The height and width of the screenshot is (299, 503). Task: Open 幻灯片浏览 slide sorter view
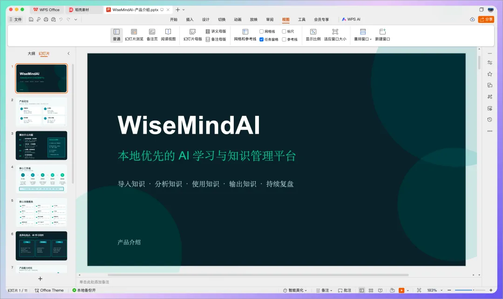coord(134,35)
